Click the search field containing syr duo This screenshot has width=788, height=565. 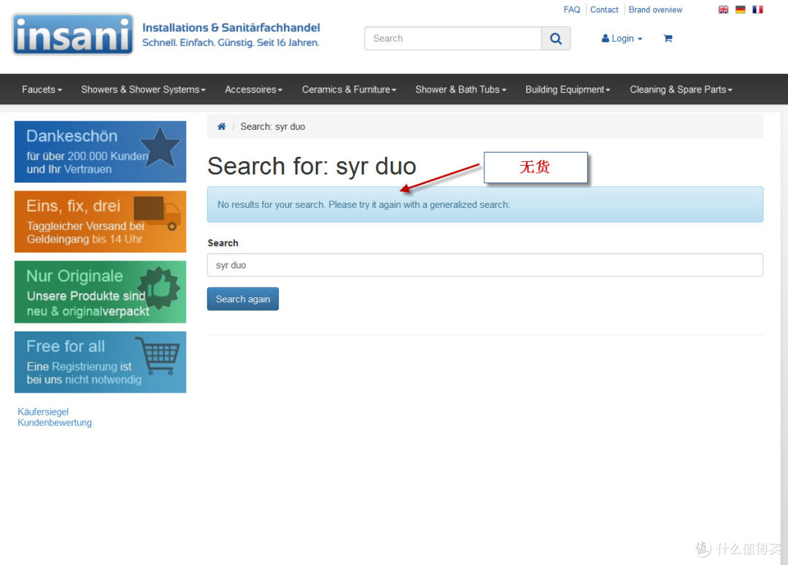point(485,265)
